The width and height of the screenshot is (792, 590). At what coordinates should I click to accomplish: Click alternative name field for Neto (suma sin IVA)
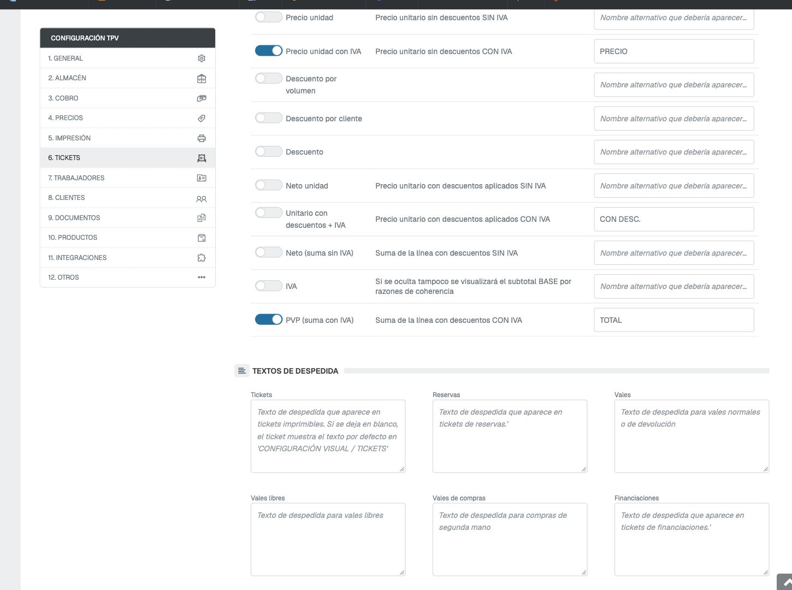coord(674,253)
